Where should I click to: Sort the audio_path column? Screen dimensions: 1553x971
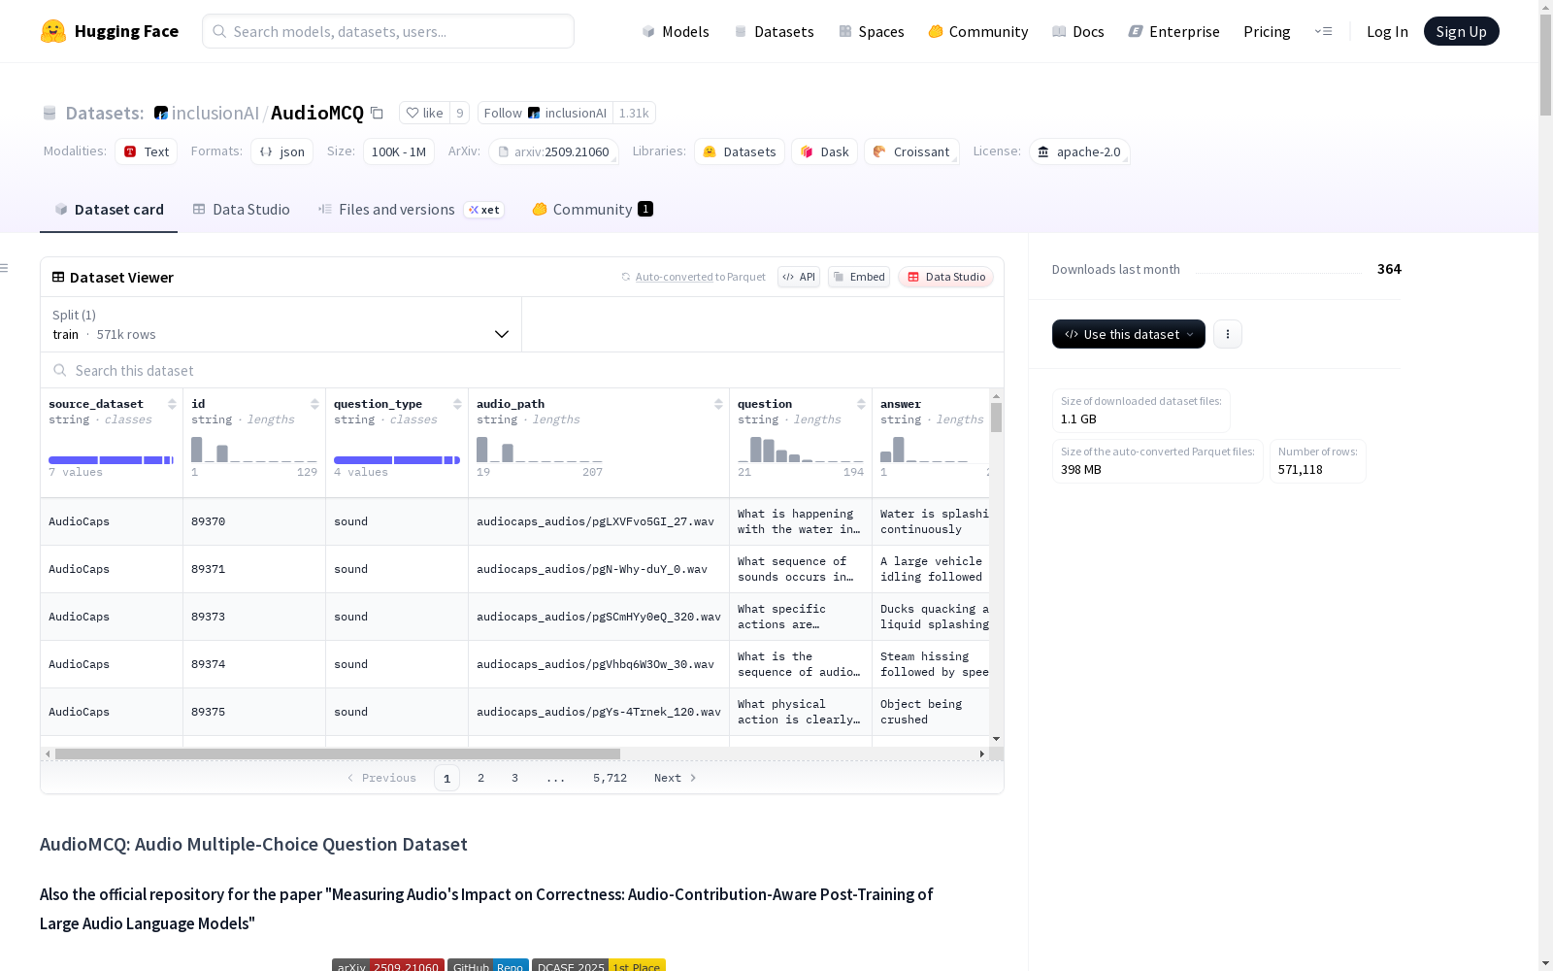[718, 404]
